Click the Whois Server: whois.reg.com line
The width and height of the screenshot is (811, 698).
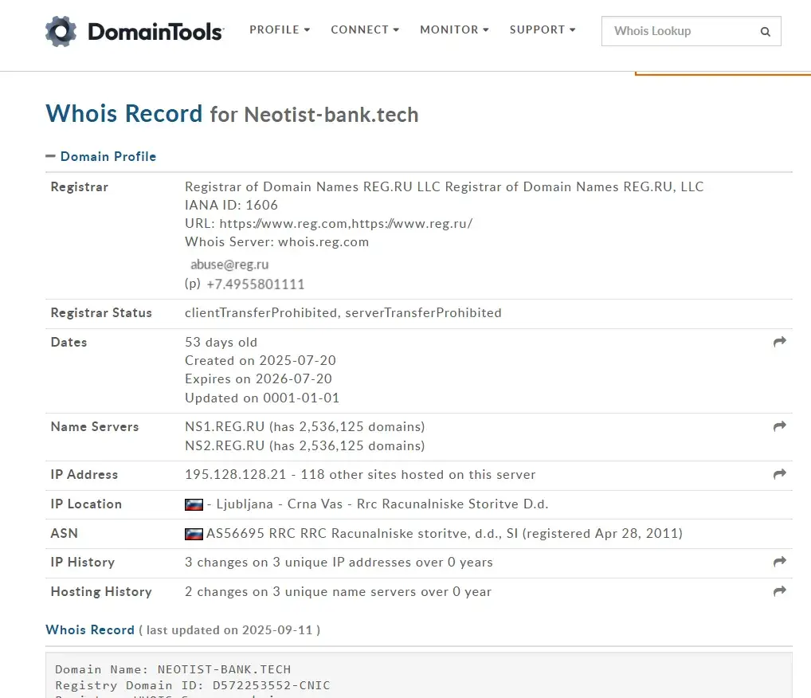pyautogui.click(x=276, y=241)
